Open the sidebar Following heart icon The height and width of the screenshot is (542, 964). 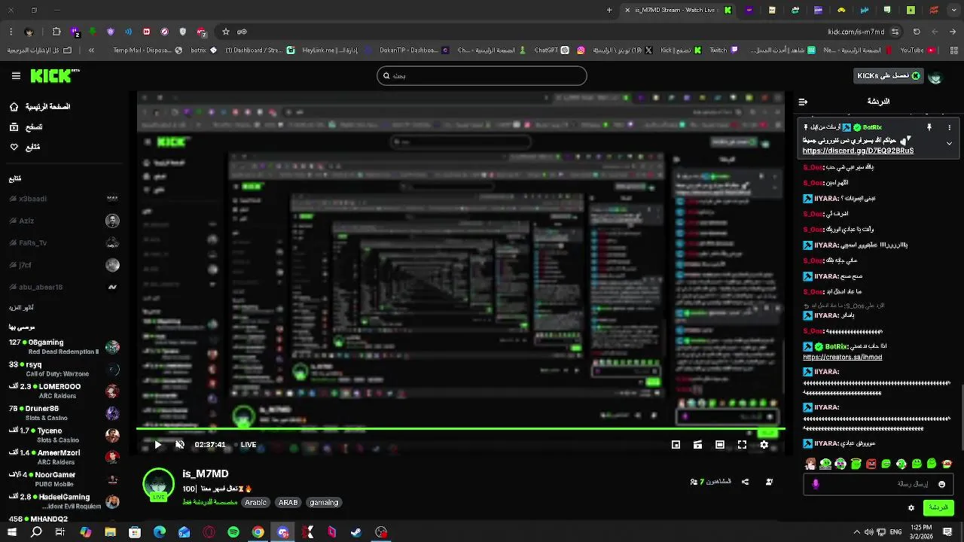[x=14, y=147]
